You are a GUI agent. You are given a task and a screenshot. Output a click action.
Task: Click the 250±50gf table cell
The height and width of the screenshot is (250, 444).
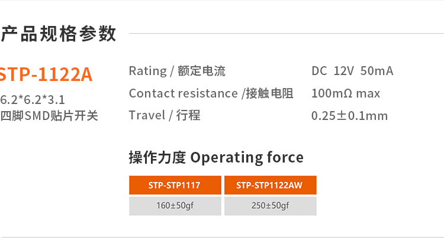(270, 206)
